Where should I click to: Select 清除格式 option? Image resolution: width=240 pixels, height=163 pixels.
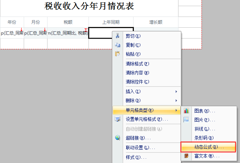click(147, 64)
